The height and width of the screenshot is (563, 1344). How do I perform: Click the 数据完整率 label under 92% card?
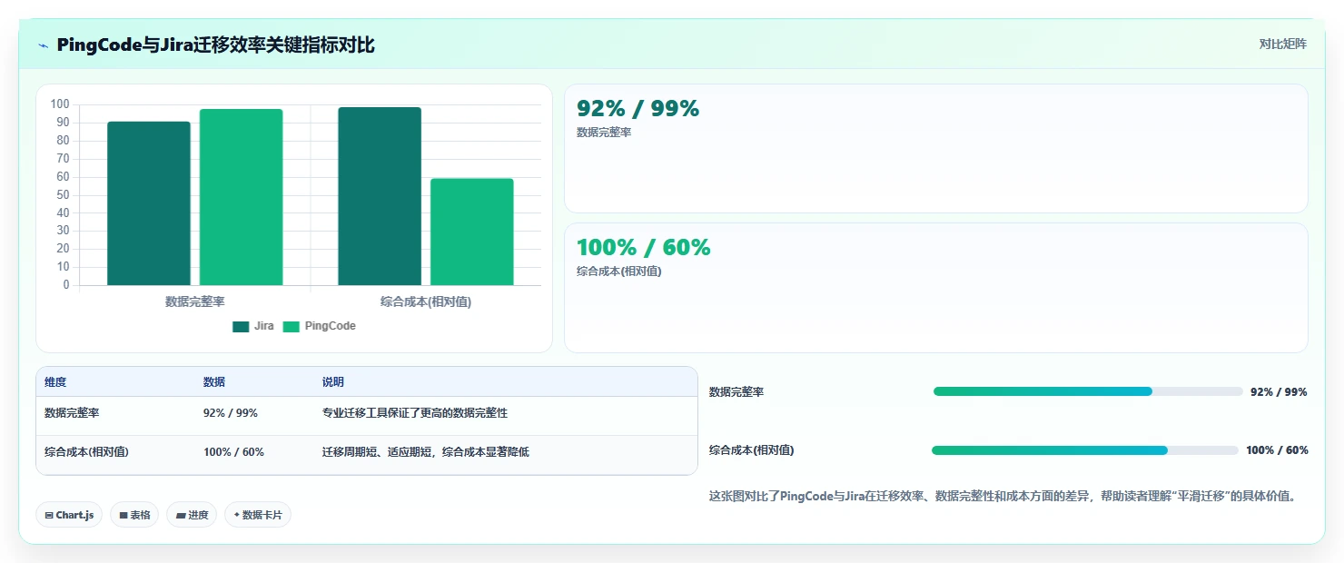point(604,133)
